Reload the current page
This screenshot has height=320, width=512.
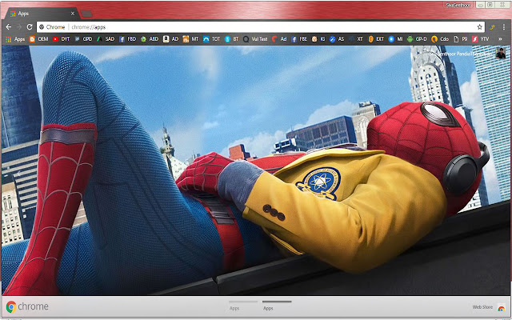(30, 27)
